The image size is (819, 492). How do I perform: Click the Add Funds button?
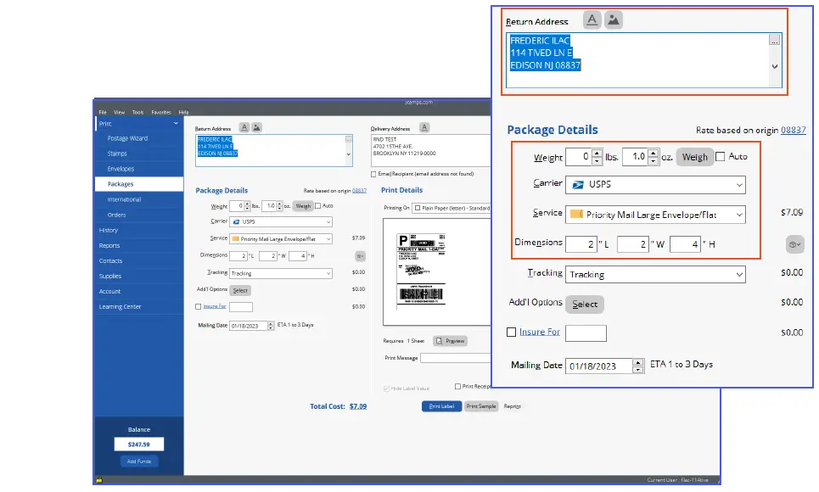click(139, 461)
